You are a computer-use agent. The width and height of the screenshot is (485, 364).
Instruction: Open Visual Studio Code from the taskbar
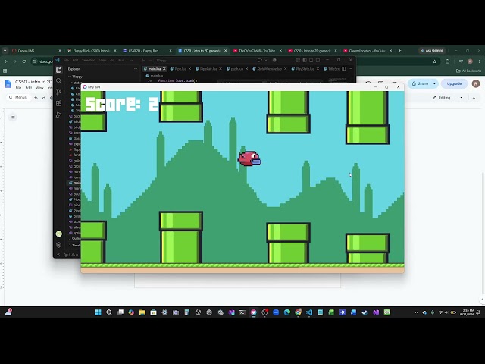tap(309, 312)
